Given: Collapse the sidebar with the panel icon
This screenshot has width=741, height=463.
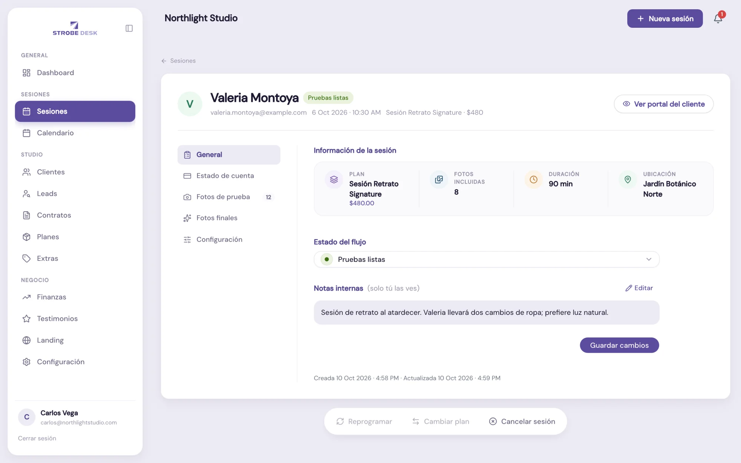Looking at the screenshot, I should pyautogui.click(x=129, y=28).
